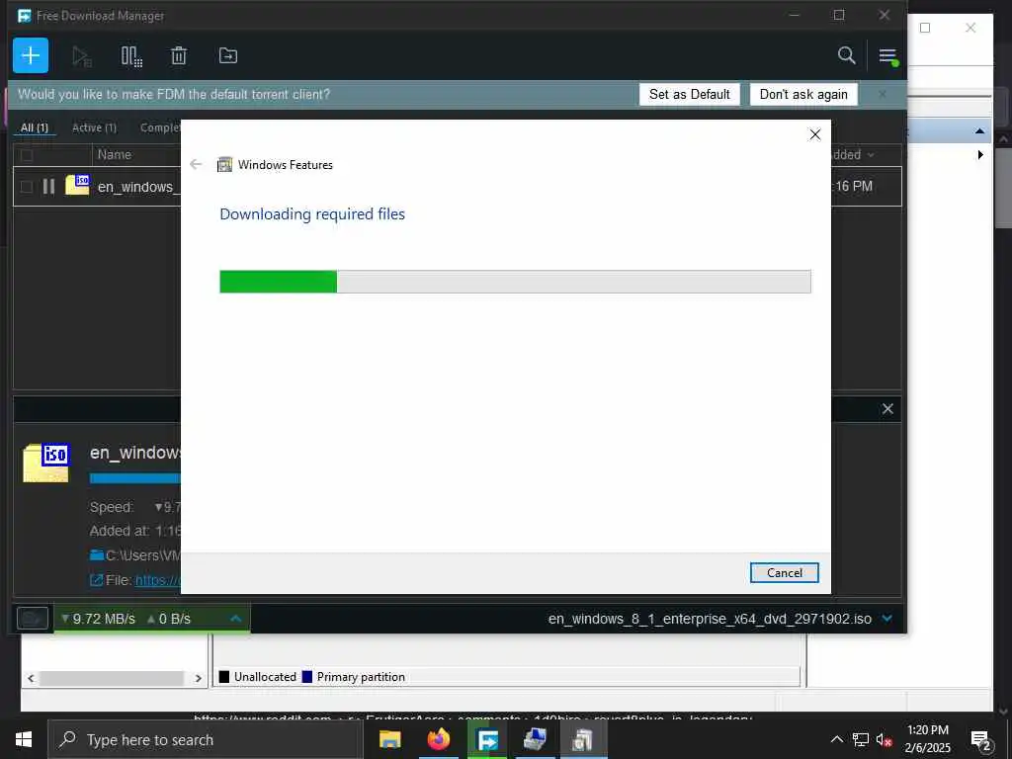This screenshot has height=759, width=1012.
Task: Click the Primary partition blue legend swatch
Action: point(307,676)
